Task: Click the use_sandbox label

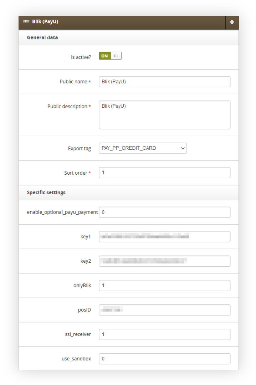Action: 76,359
